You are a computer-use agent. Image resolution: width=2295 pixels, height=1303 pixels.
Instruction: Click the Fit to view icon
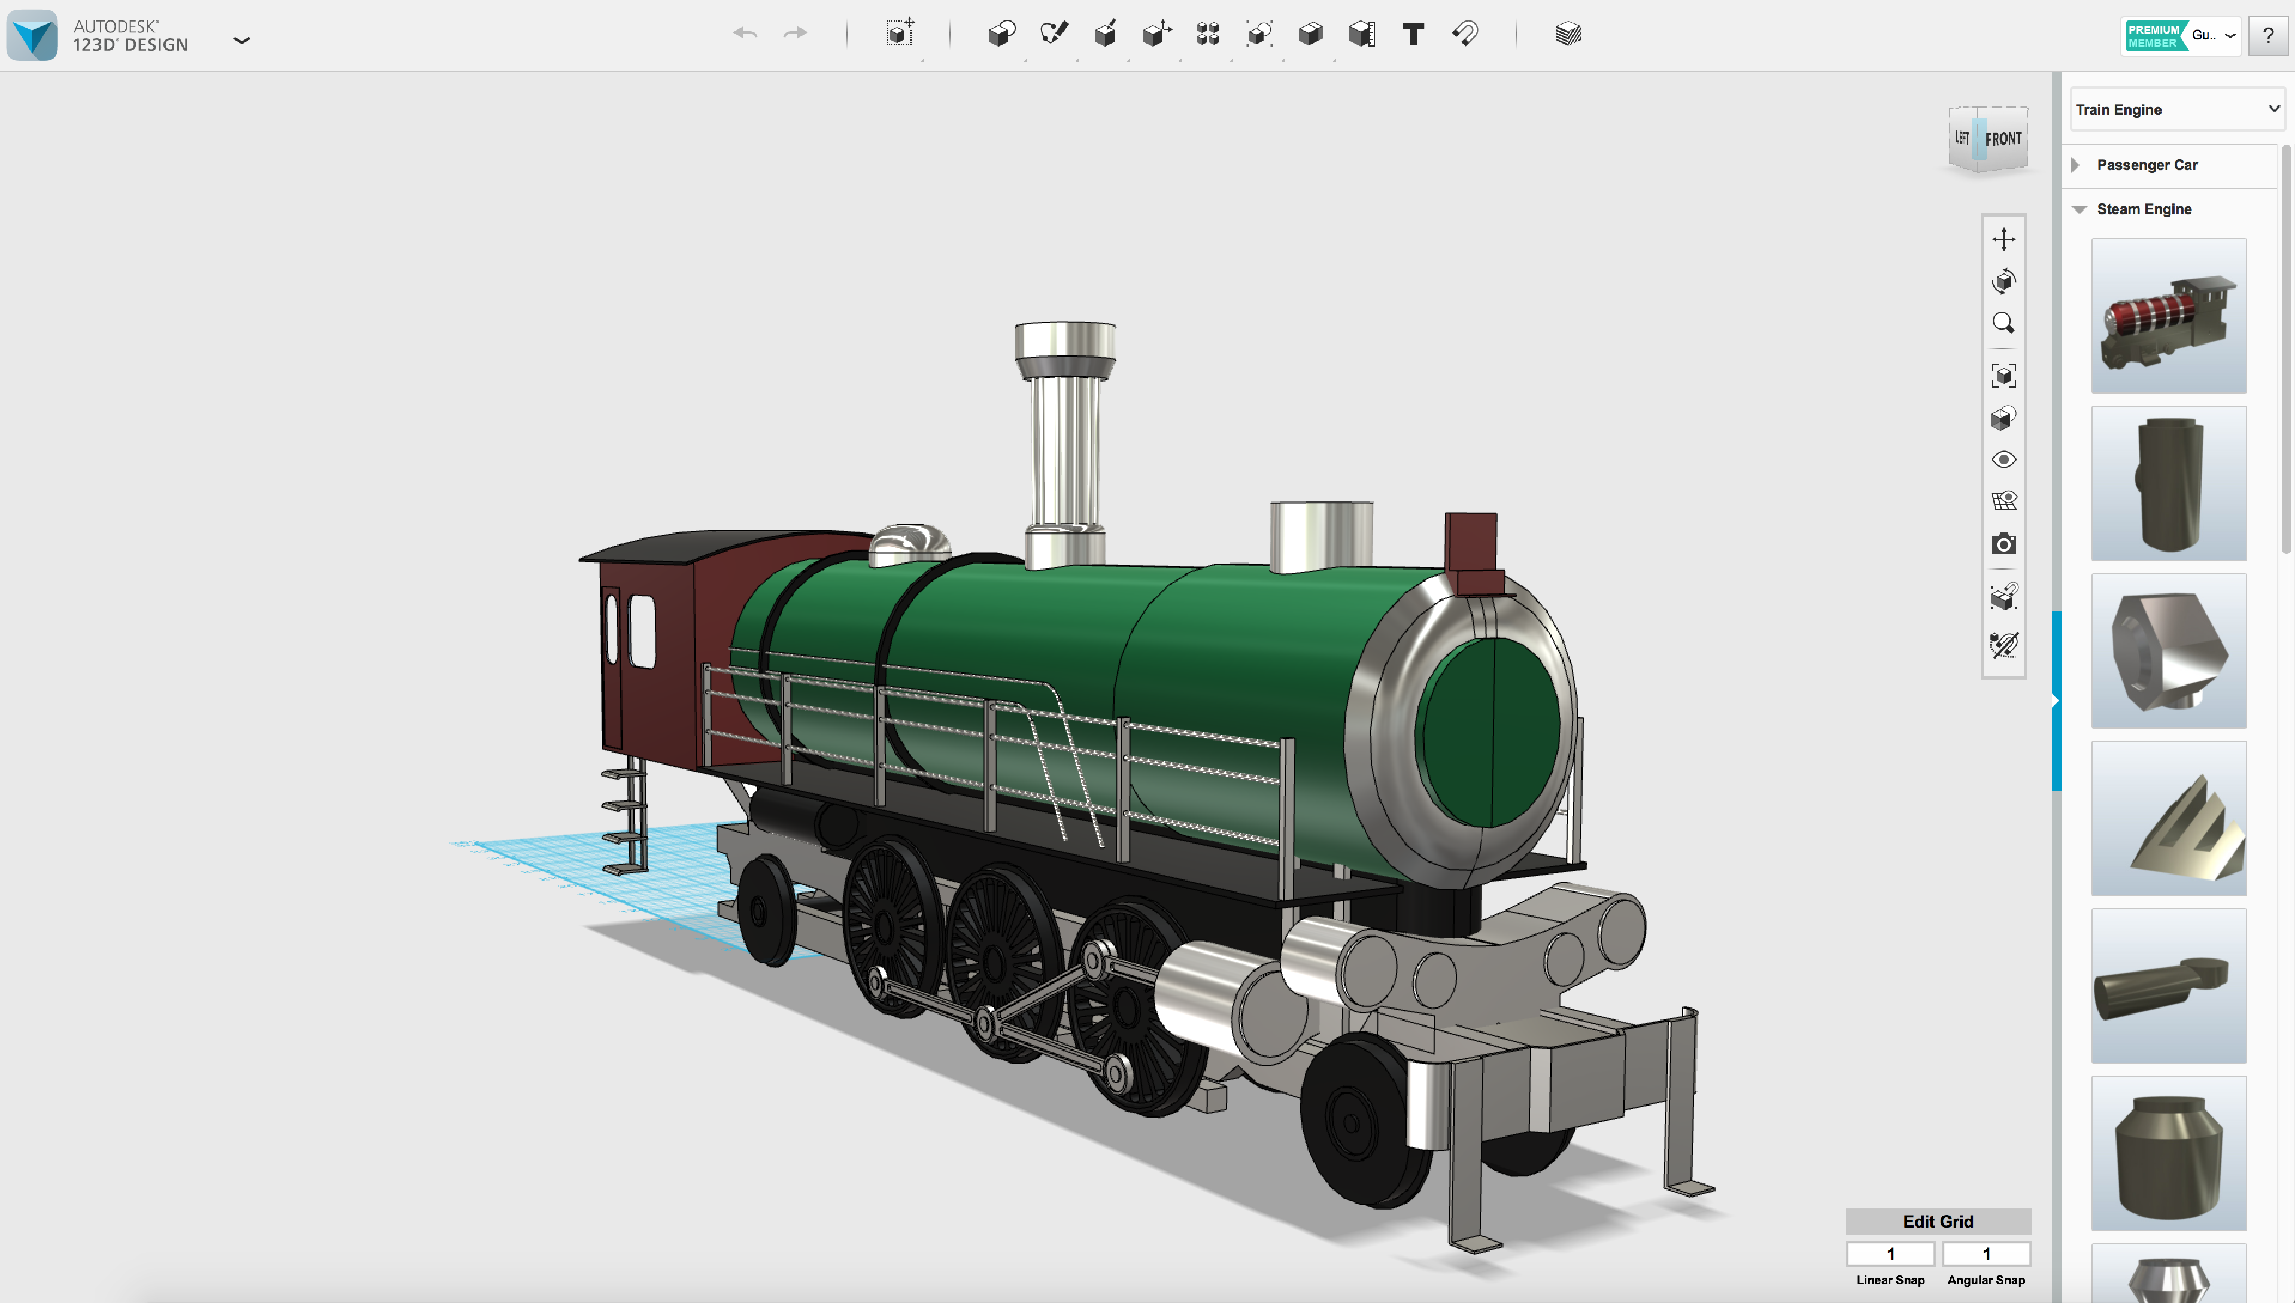(2003, 375)
